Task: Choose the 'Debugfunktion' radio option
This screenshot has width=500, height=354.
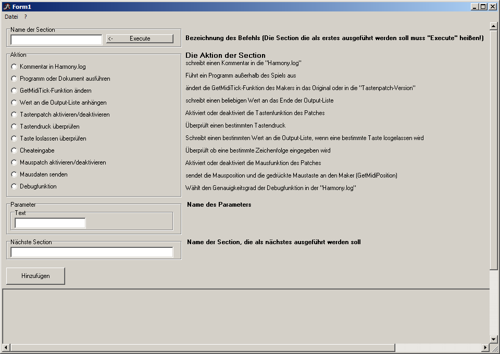Action: (x=14, y=186)
